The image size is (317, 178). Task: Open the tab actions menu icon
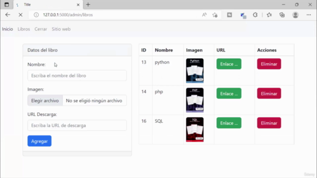[6, 4]
